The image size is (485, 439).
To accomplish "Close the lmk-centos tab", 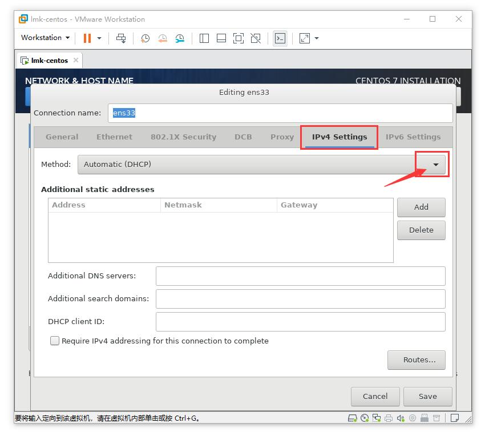I will pyautogui.click(x=76, y=60).
